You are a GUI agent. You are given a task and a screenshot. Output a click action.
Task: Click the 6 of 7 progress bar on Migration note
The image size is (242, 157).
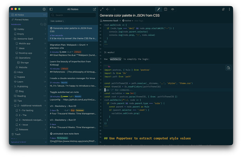(x=64, y=52)
